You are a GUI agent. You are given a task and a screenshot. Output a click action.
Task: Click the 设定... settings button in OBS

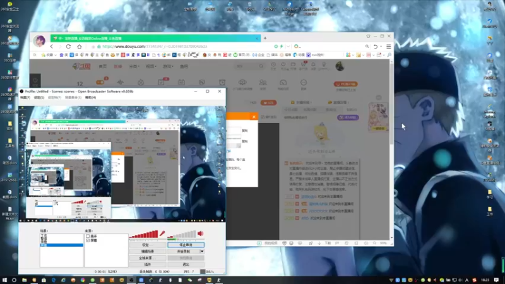coord(148,245)
